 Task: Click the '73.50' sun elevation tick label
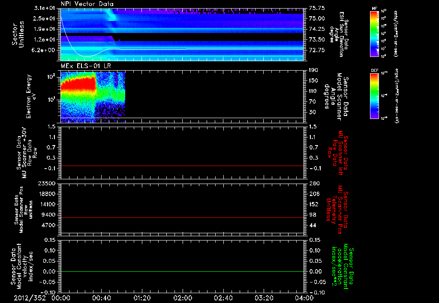(317, 40)
